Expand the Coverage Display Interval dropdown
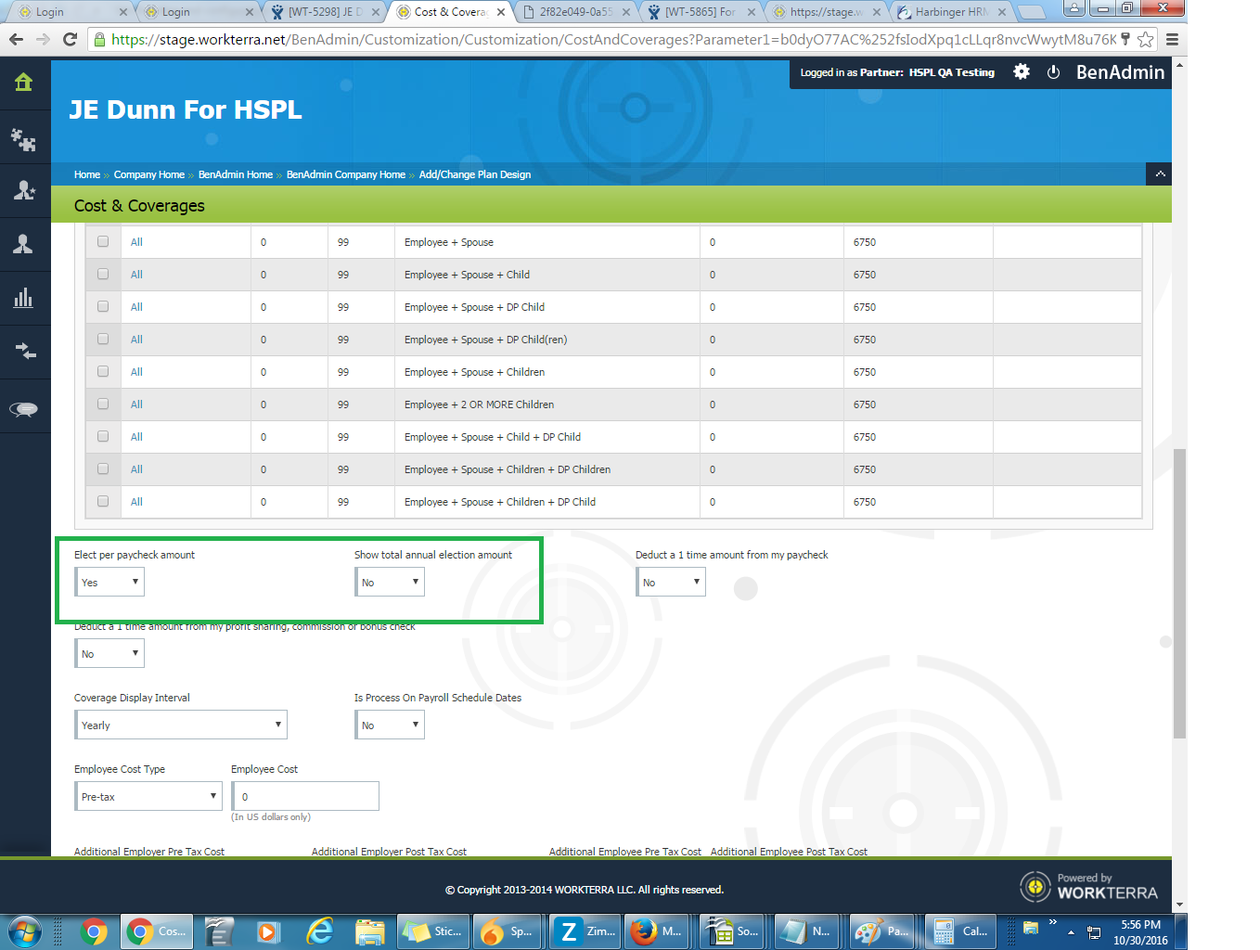Image resolution: width=1260 pixels, height=950 pixels. click(181, 725)
